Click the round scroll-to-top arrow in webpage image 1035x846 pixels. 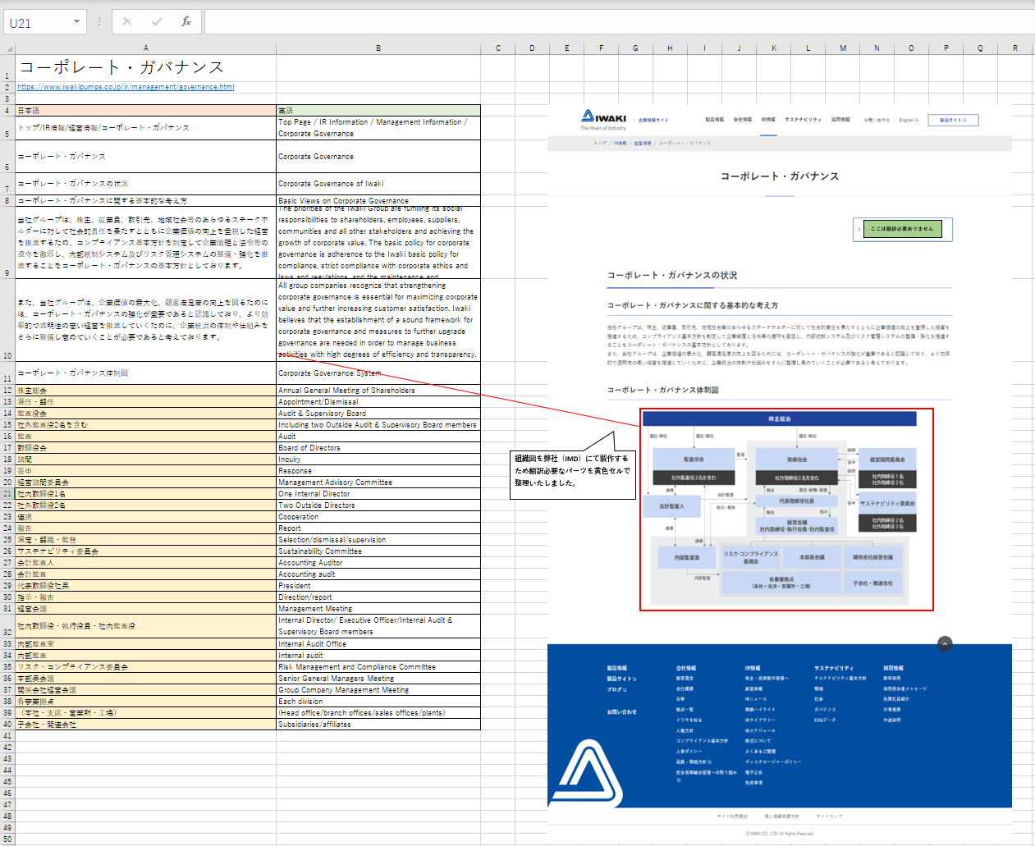click(x=945, y=644)
